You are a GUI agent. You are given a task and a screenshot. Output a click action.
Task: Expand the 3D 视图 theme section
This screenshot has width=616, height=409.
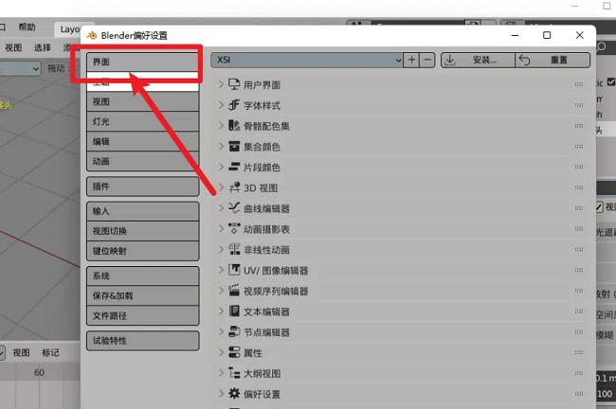[222, 188]
